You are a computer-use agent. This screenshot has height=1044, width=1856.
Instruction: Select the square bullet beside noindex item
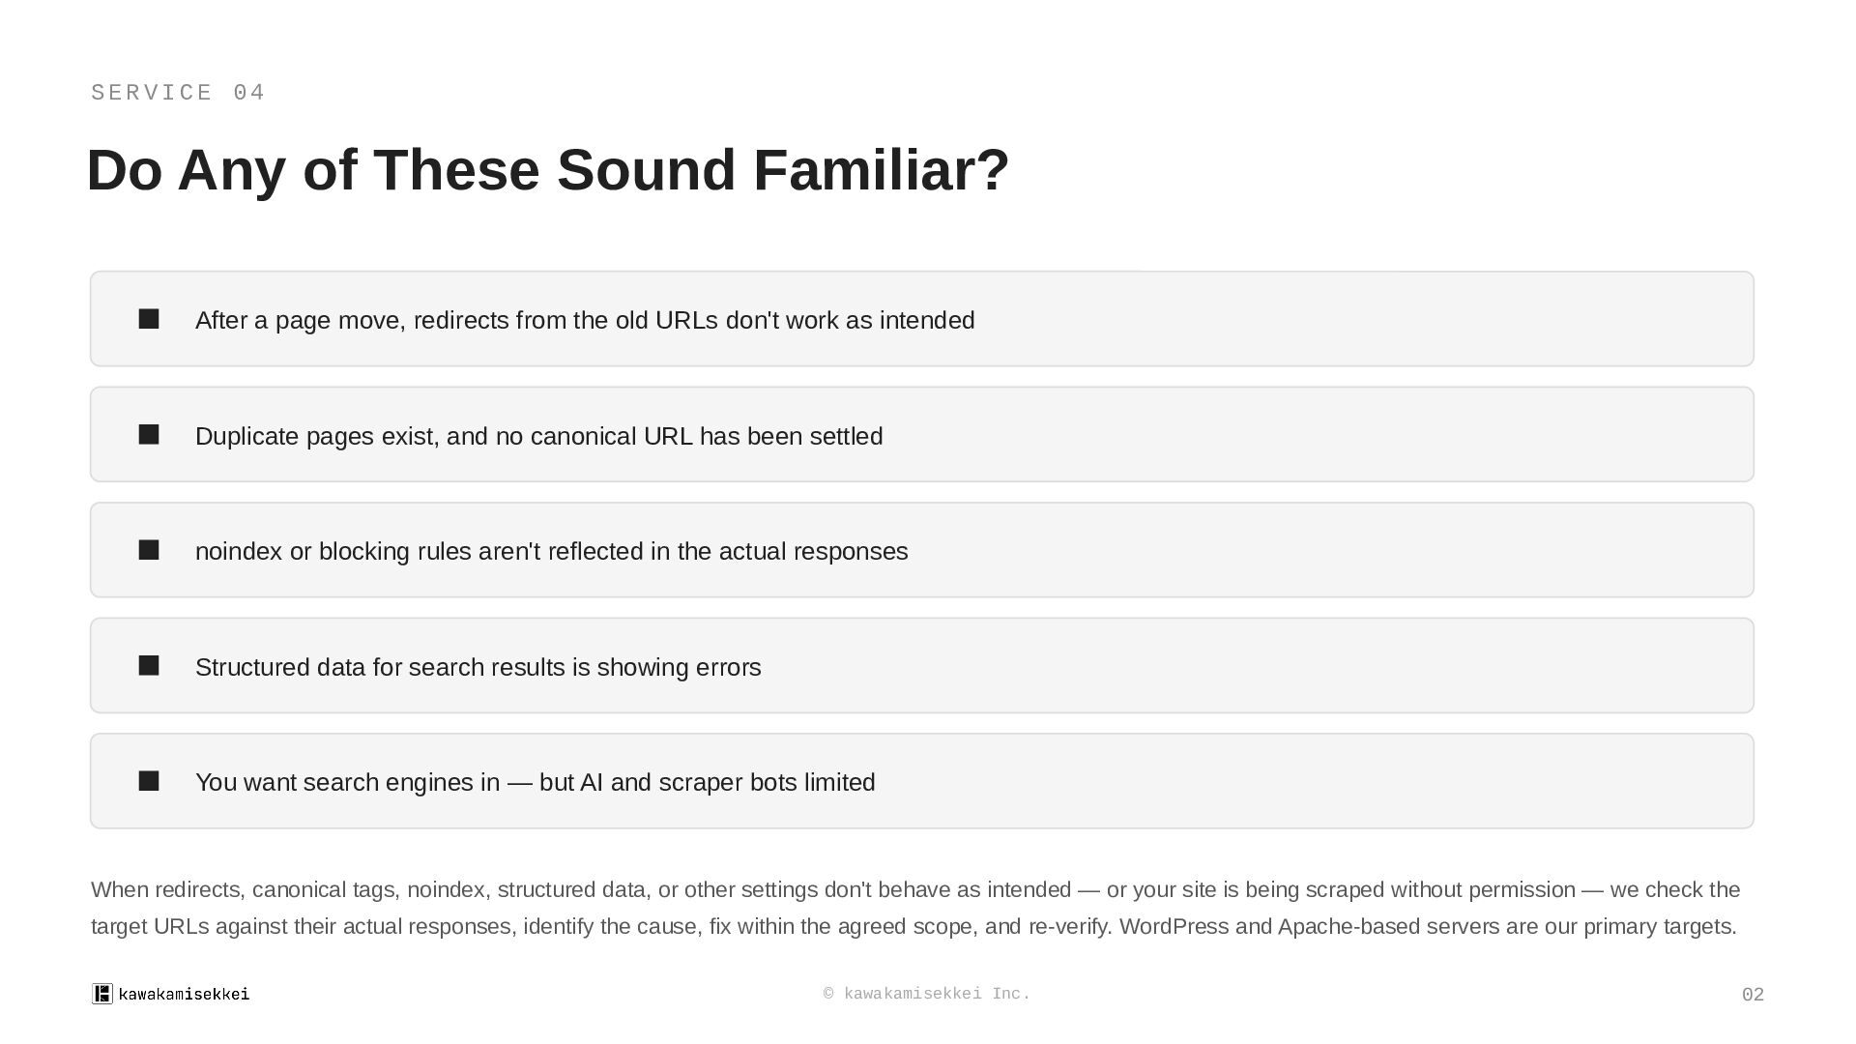149,550
